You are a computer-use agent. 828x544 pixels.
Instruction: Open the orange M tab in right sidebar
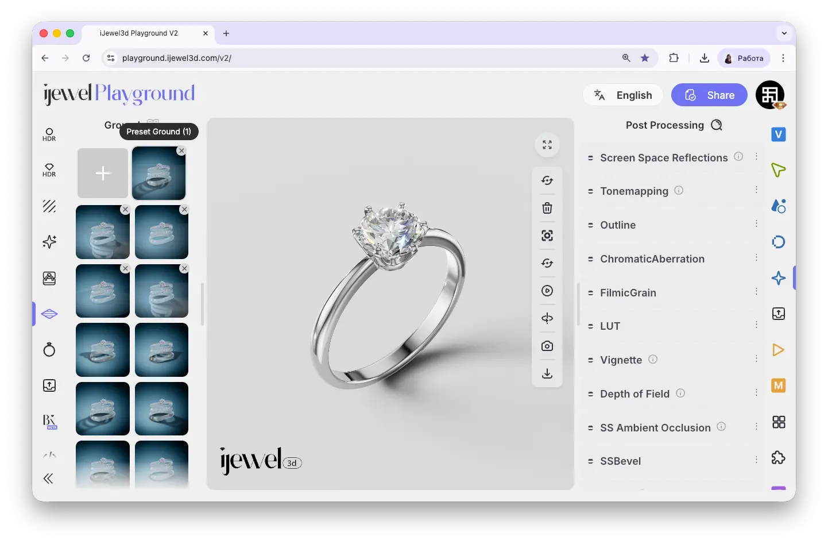(x=779, y=385)
